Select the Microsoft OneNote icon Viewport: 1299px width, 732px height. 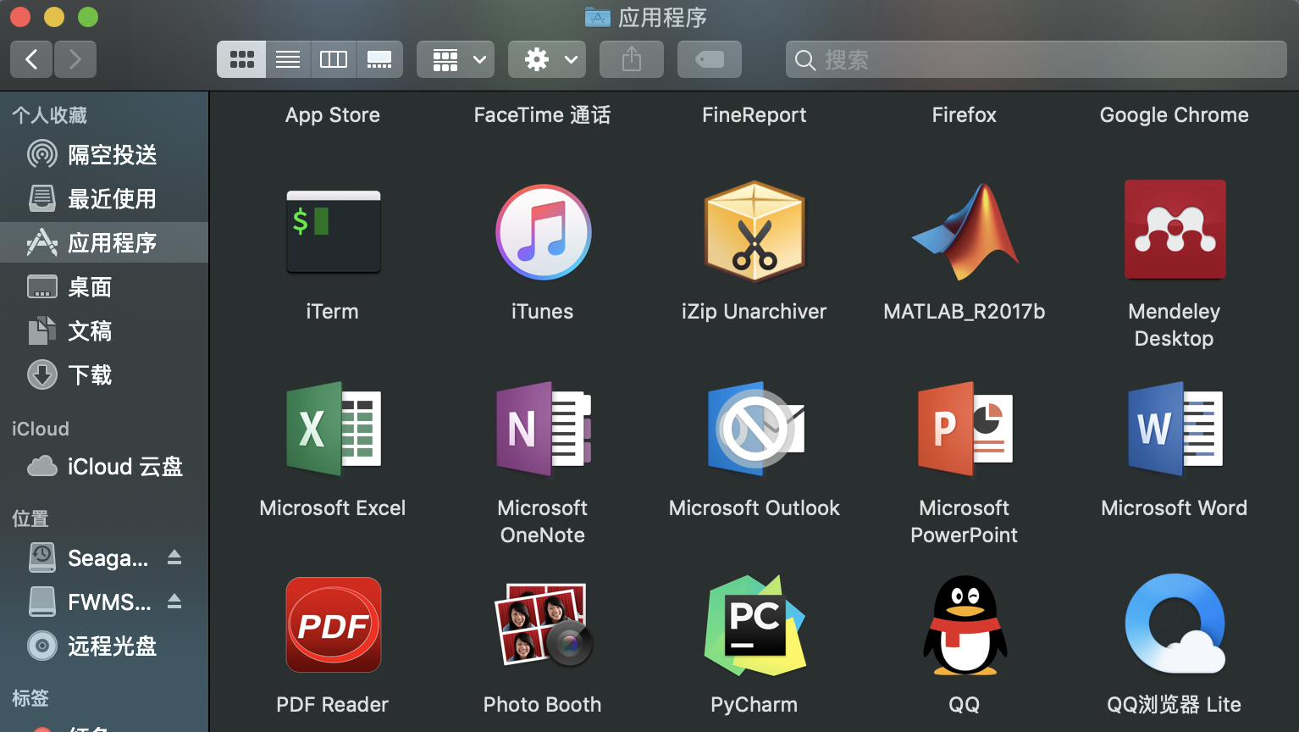click(x=543, y=428)
